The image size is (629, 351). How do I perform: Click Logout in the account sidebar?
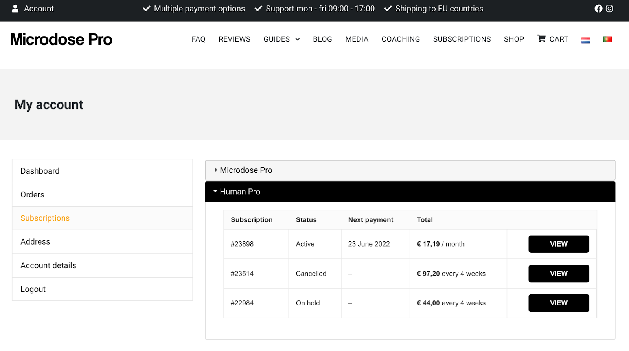[x=102, y=289]
